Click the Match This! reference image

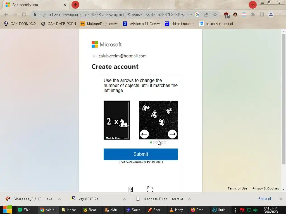tap(117, 120)
